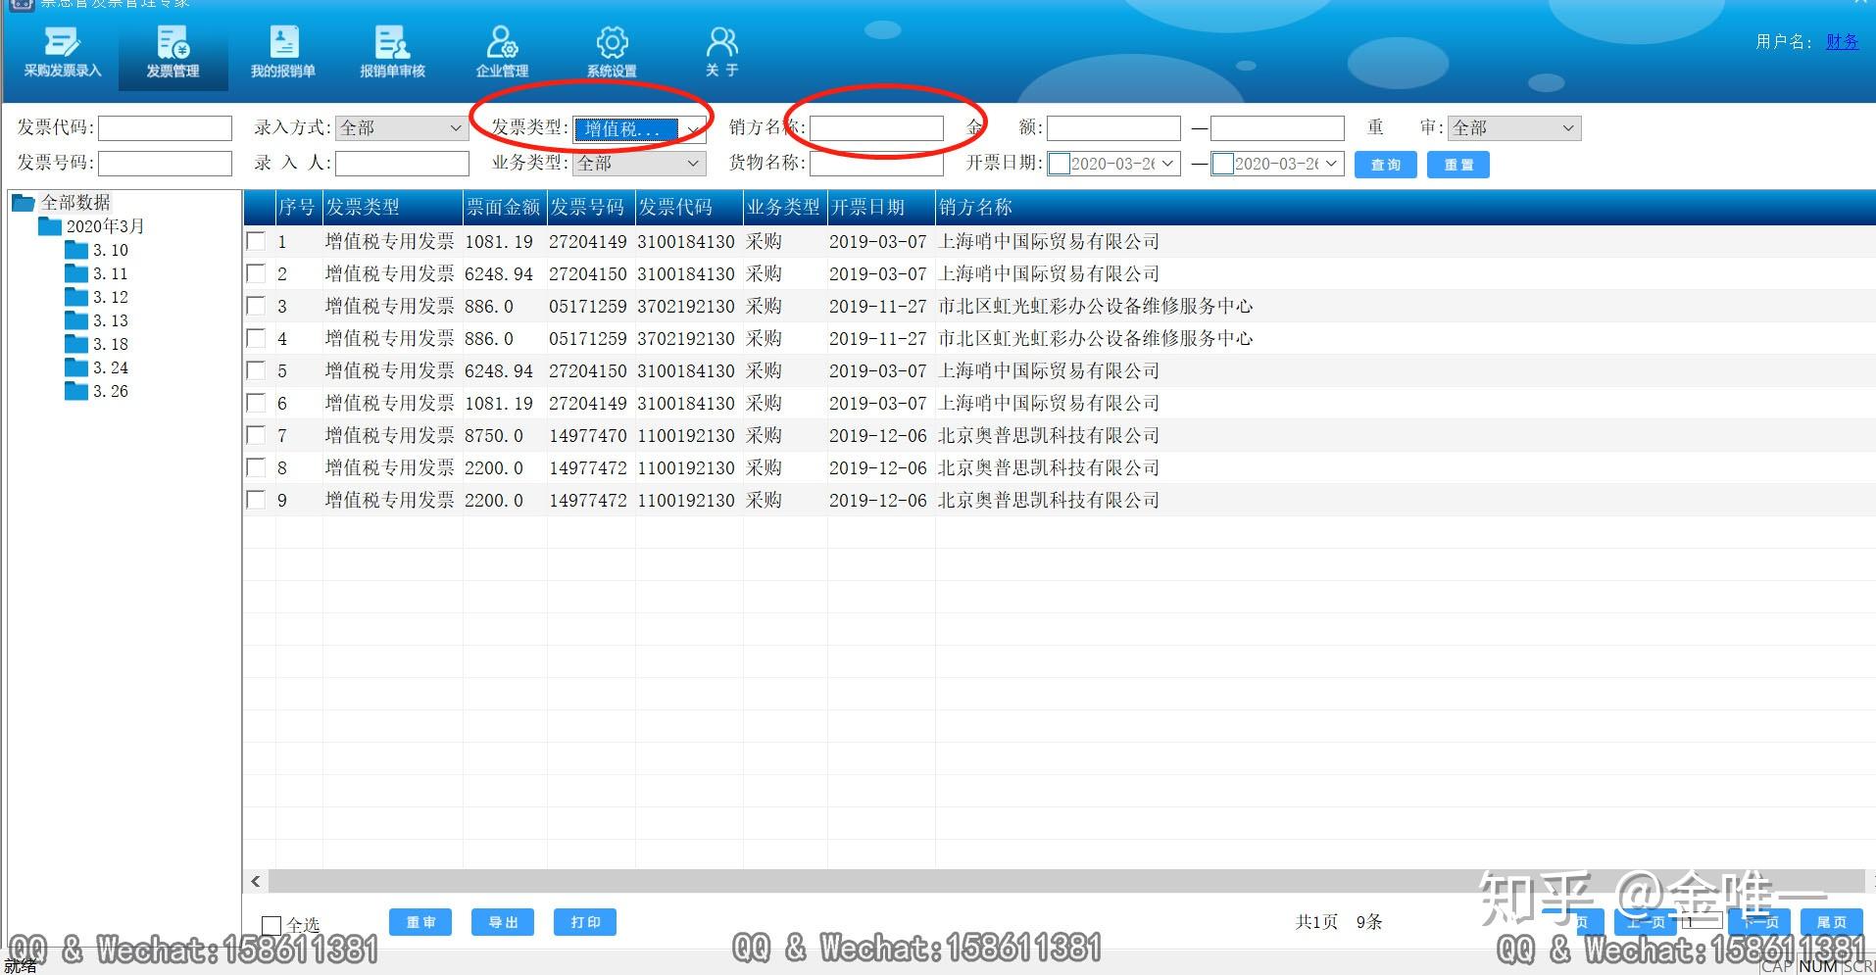This screenshot has height=975, width=1876.
Task: Click the bottom 重审 button
Action: 420,922
